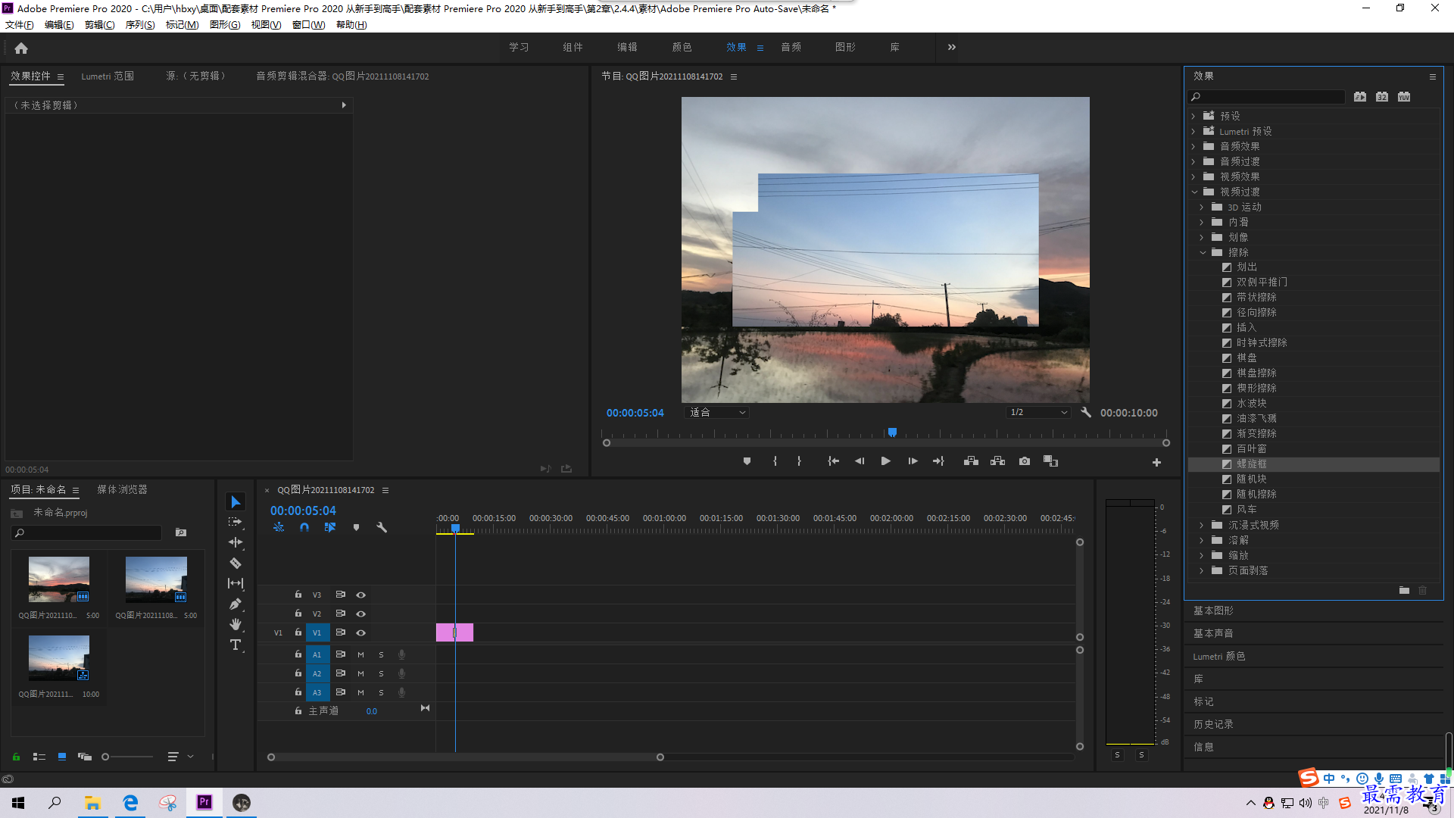Click Mark Out button
1454x818 pixels.
click(799, 461)
